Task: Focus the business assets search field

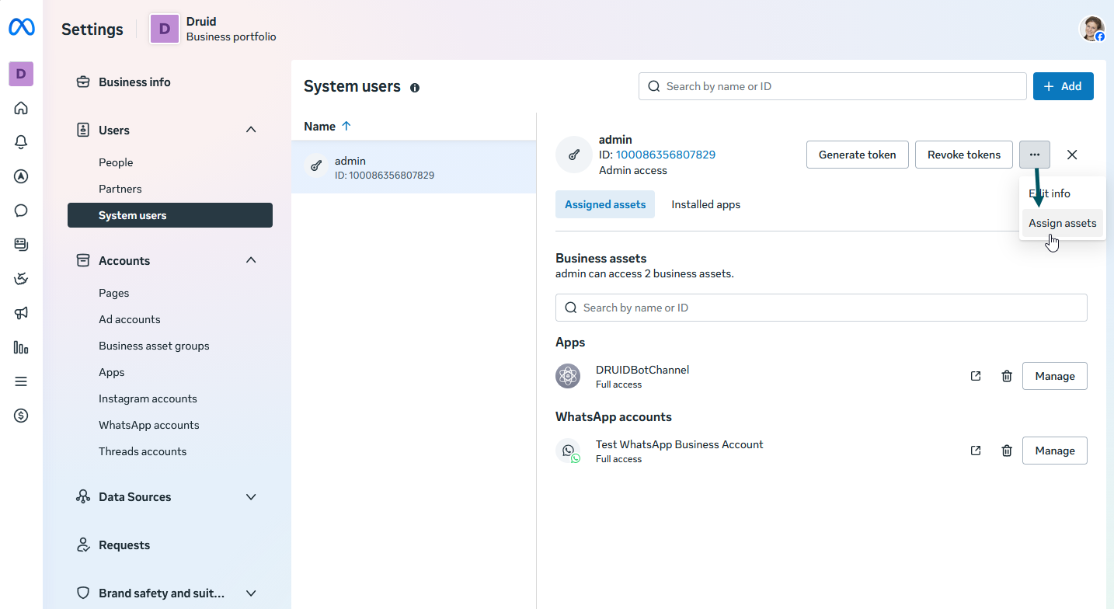Action: [x=821, y=308]
